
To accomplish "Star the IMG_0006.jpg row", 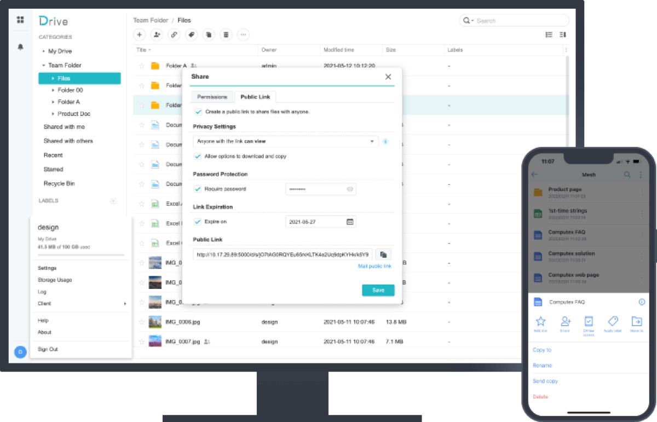I will click(142, 322).
